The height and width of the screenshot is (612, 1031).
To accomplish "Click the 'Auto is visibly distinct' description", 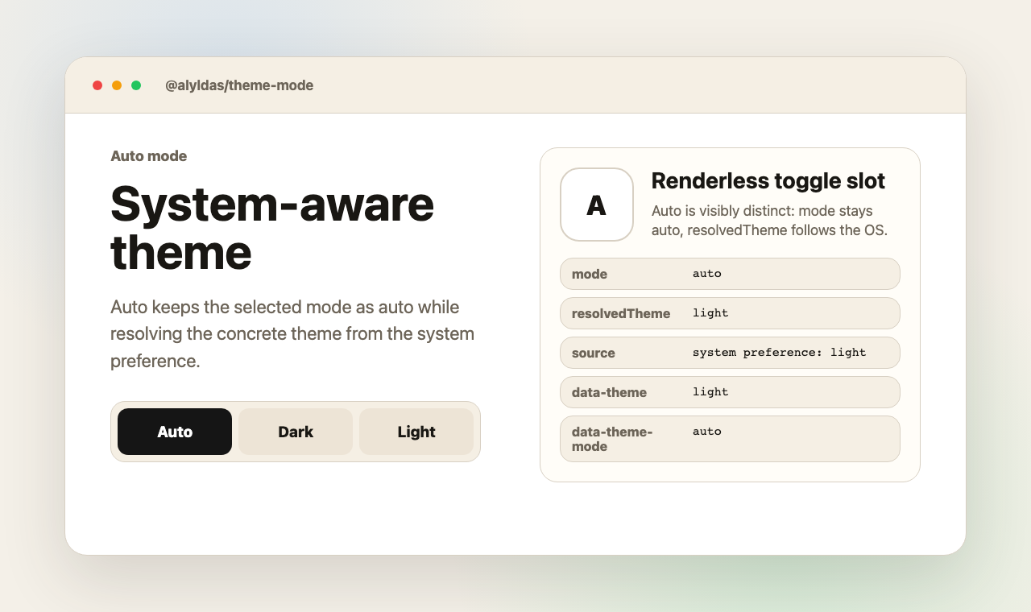I will coord(769,221).
